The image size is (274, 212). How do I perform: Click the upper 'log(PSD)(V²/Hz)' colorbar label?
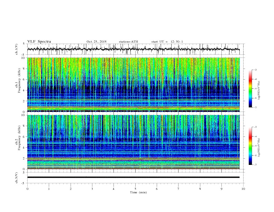(259, 90)
